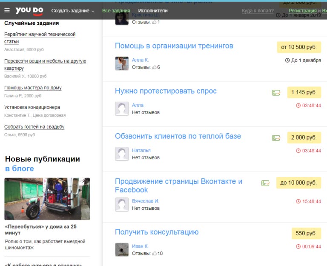This screenshot has width=327, height=266.
Task: Click the YouDo logo
Action: pyautogui.click(x=29, y=11)
